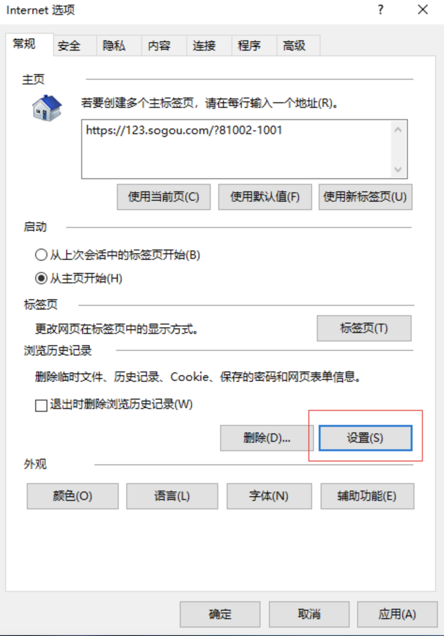This screenshot has height=636, width=444.
Task: Switch to the 隐私 tab
Action: [114, 45]
